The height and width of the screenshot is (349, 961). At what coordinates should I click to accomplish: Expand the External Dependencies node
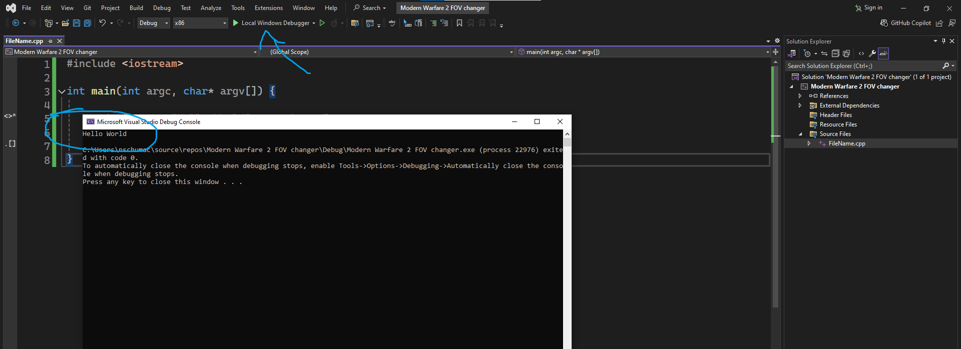click(x=800, y=105)
